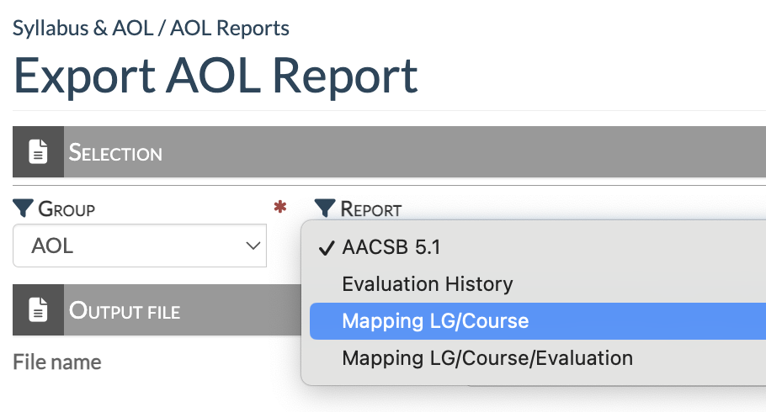
Task: Click the funnel icon next to Group
Action: tap(24, 209)
